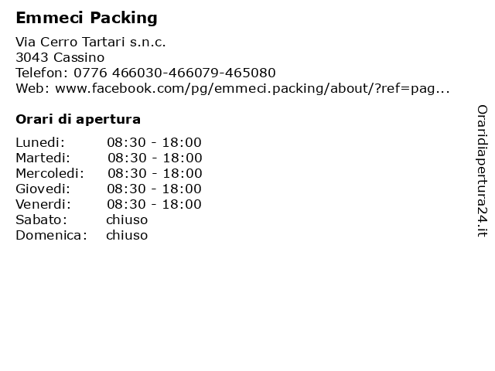Image resolution: width=495 pixels, height=371 pixels.
Task: Click the Orariapertura24.it vertical watermark
Action: tap(482, 171)
